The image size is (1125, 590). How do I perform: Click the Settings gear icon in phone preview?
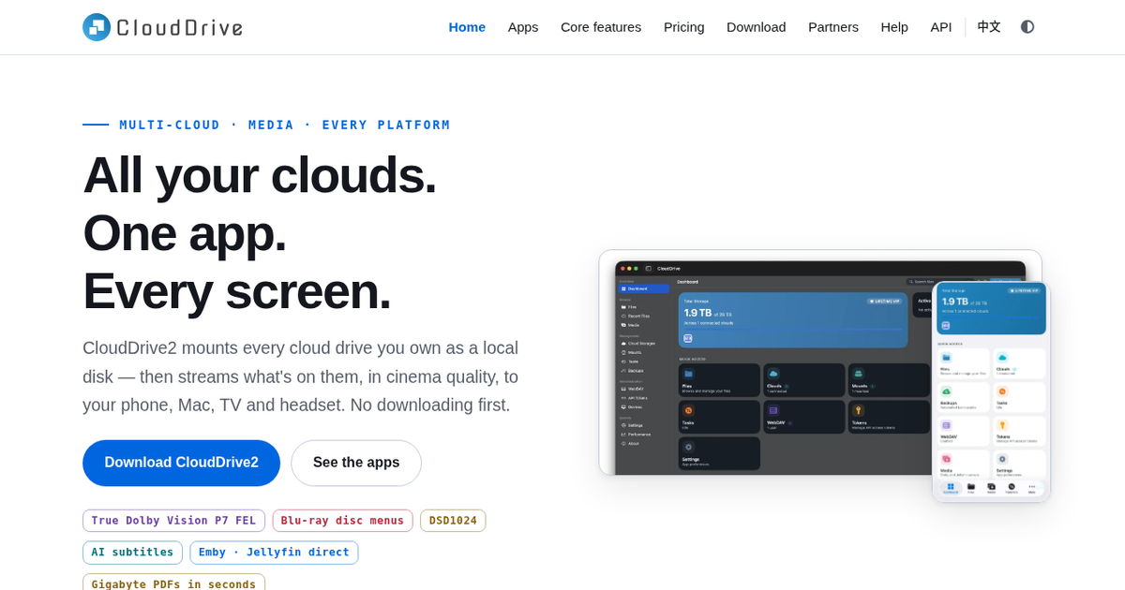[1002, 459]
